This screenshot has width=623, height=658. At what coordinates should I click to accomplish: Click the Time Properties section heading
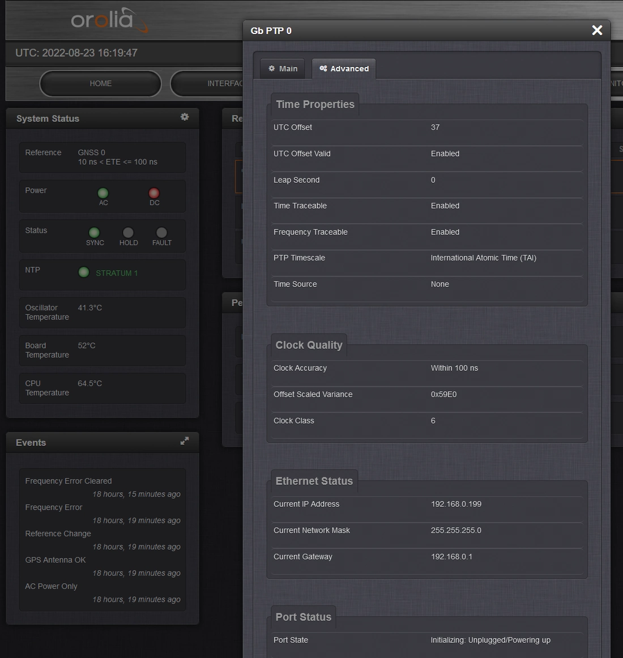[x=315, y=104]
